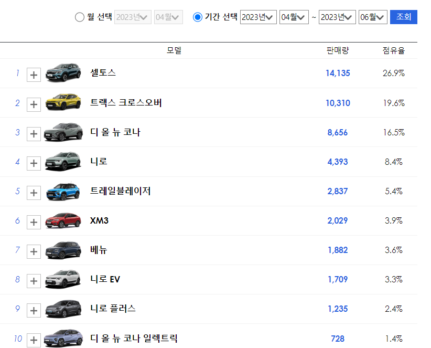Select the 월 선택 radio button
431x348 pixels.
(x=80, y=17)
